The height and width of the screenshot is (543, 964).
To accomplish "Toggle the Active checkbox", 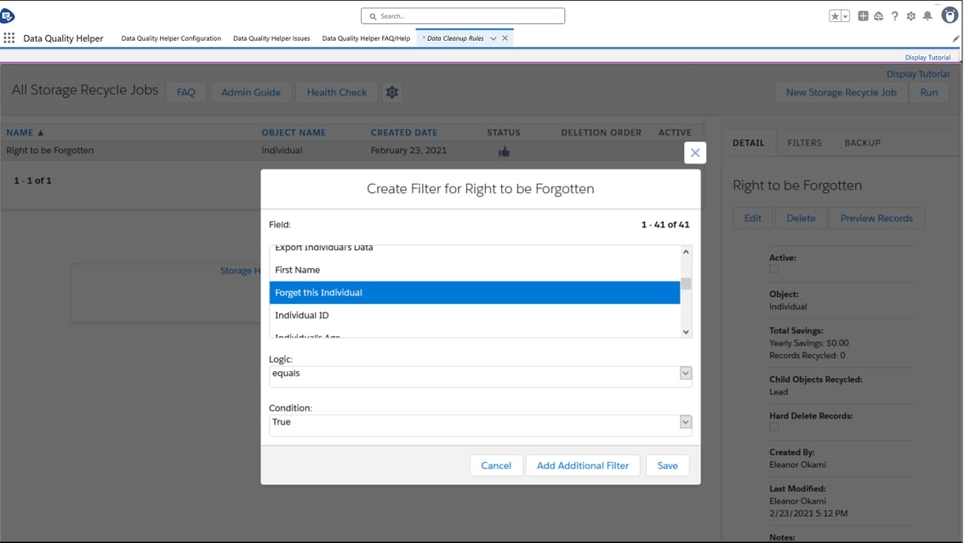I will pos(774,269).
